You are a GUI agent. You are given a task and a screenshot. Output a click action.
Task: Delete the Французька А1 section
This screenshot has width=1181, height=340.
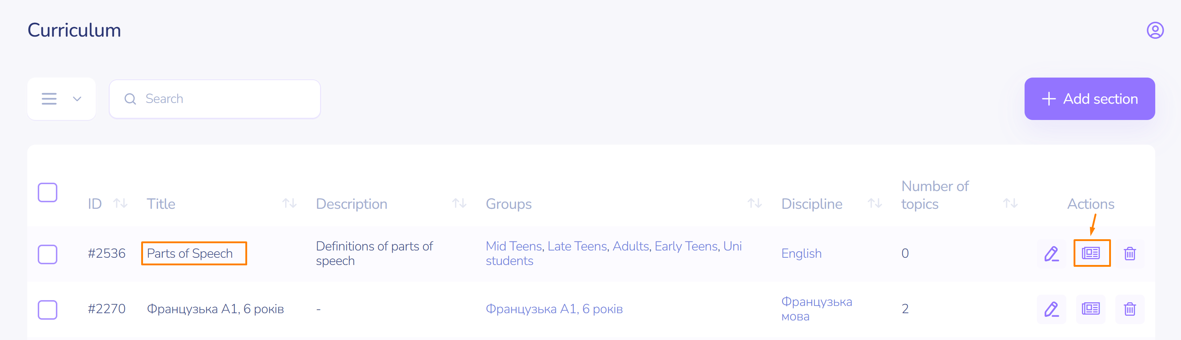point(1130,309)
